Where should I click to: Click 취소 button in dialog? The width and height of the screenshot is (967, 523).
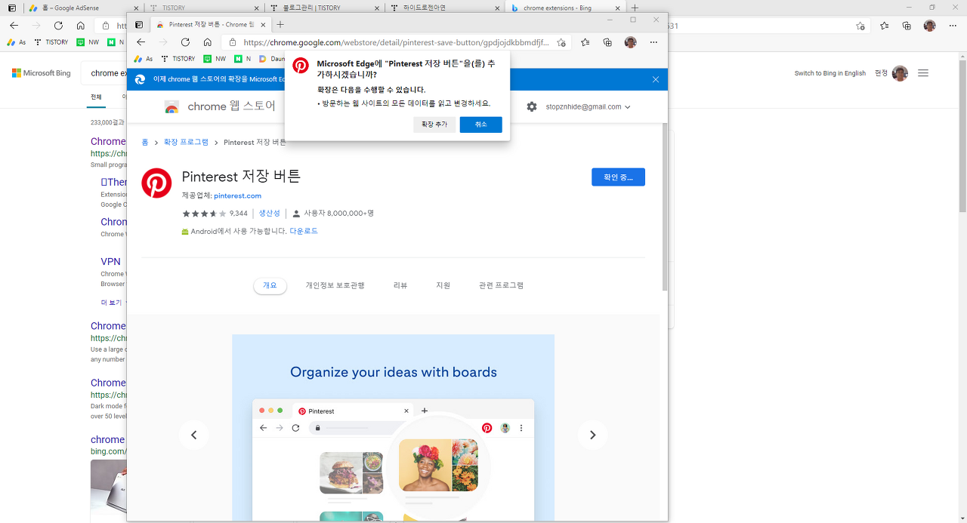[x=481, y=125]
